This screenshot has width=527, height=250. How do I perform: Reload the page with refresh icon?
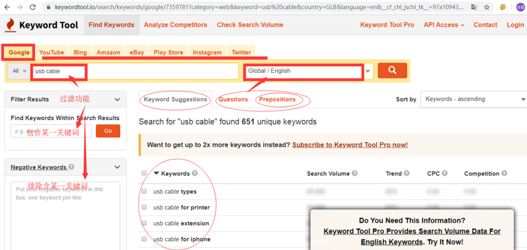(x=33, y=7)
